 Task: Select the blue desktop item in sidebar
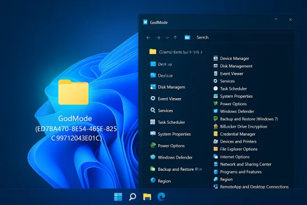tap(161, 64)
